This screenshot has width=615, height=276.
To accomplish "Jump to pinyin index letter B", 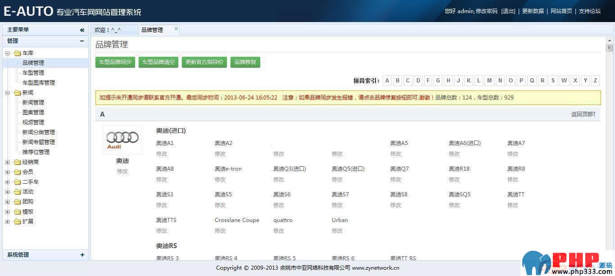I will pyautogui.click(x=398, y=81).
